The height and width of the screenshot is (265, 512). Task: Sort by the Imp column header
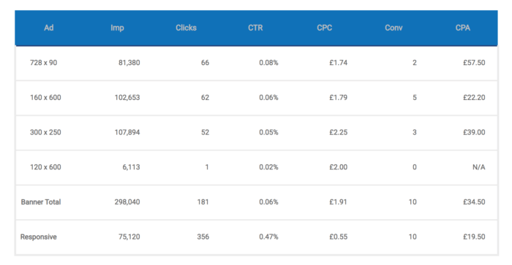tap(117, 28)
